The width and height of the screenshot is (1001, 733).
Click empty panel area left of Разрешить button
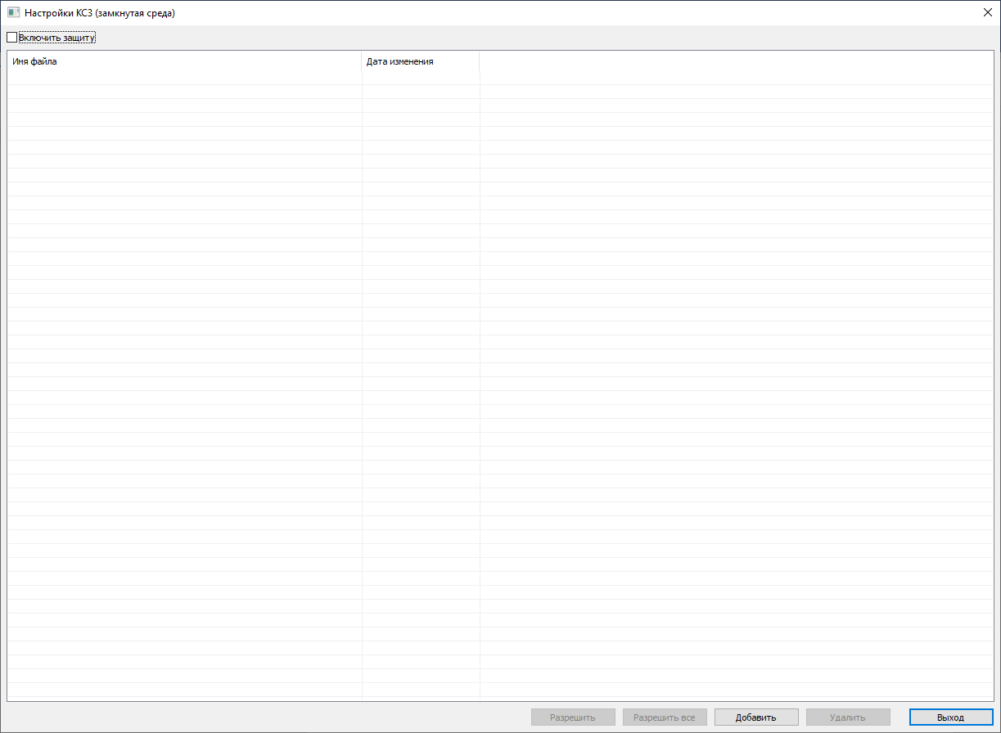point(262,717)
